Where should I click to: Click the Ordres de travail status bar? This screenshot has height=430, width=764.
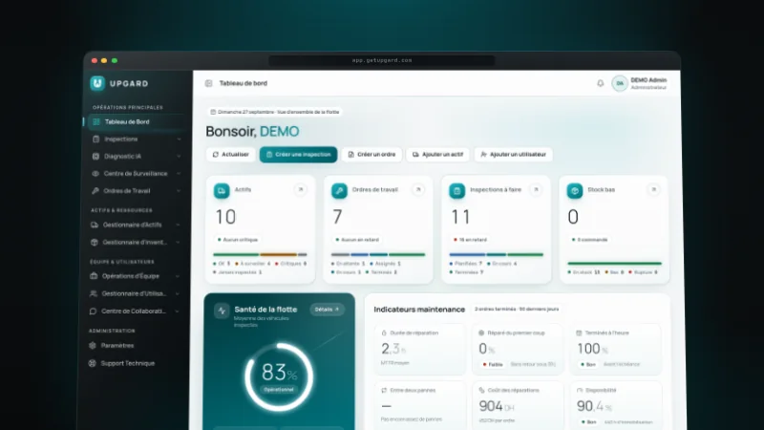click(378, 254)
